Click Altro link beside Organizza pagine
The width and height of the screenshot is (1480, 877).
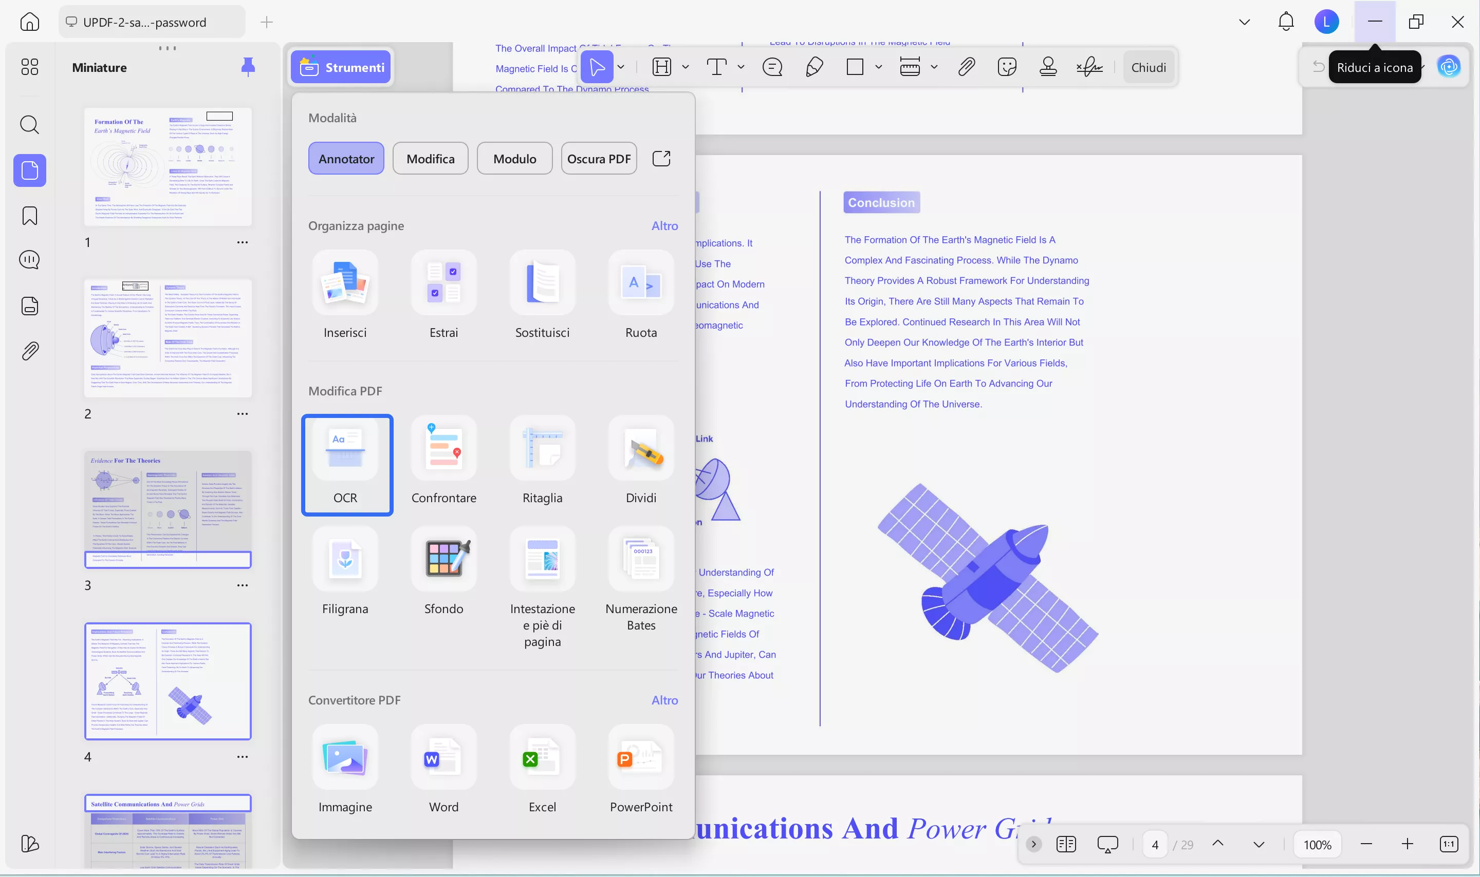[x=664, y=226]
